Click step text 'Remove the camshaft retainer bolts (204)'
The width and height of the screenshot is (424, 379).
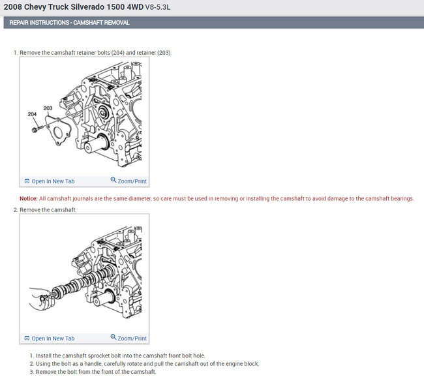[72, 53]
